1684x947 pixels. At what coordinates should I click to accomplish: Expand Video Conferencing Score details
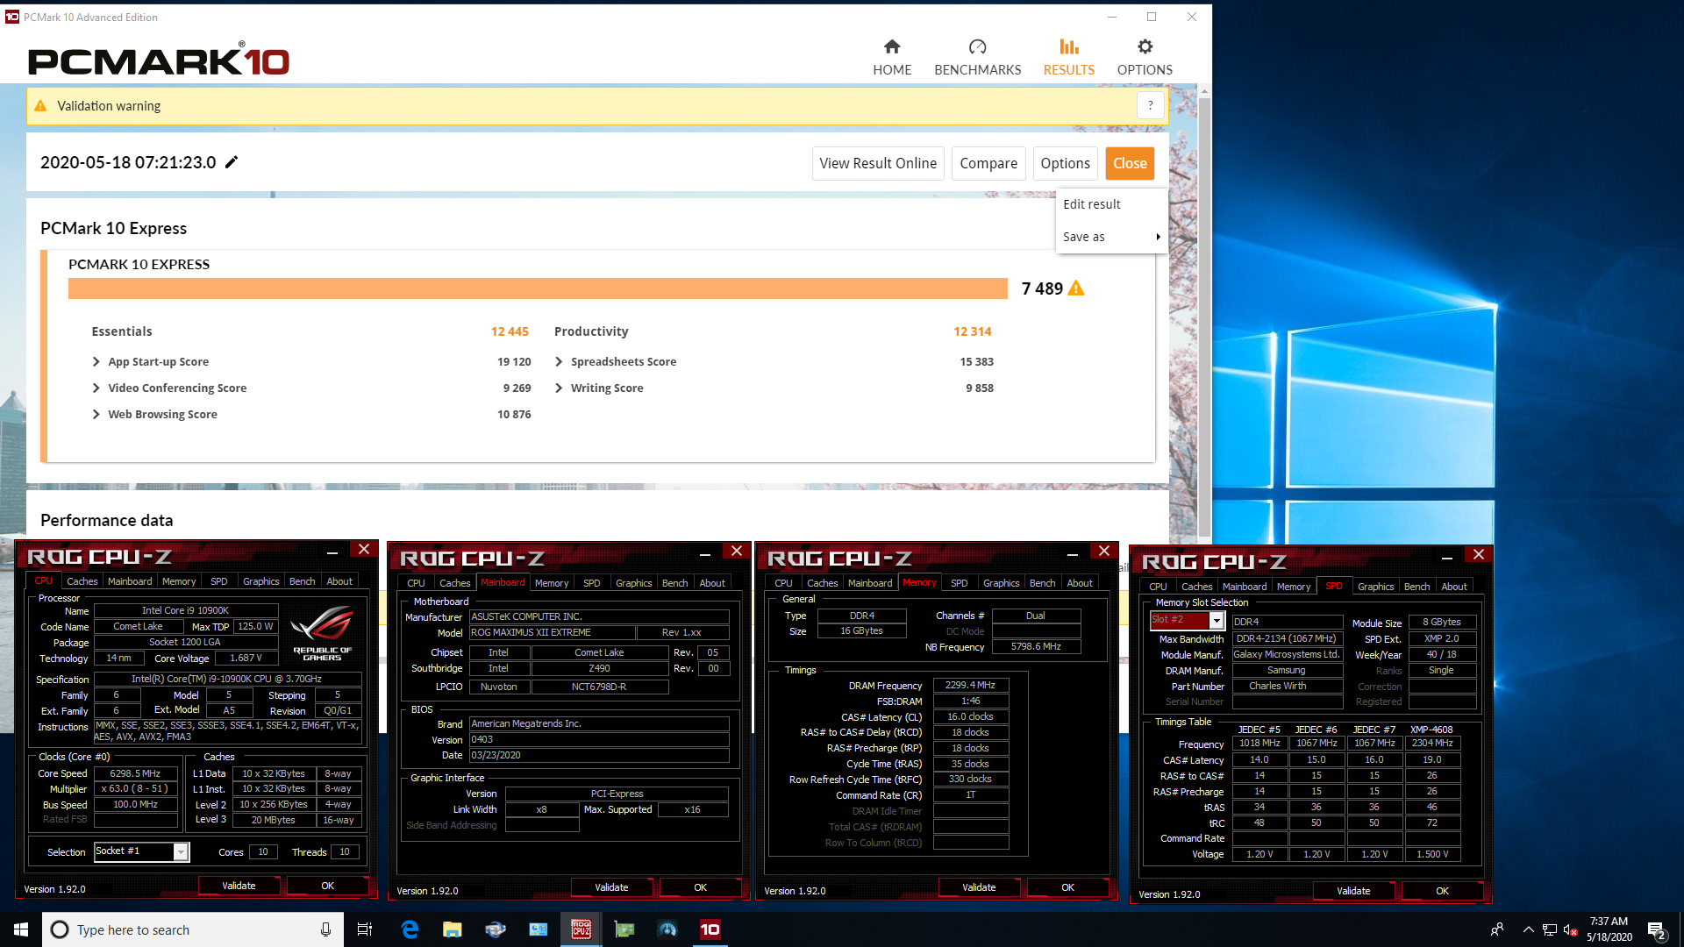click(x=96, y=388)
